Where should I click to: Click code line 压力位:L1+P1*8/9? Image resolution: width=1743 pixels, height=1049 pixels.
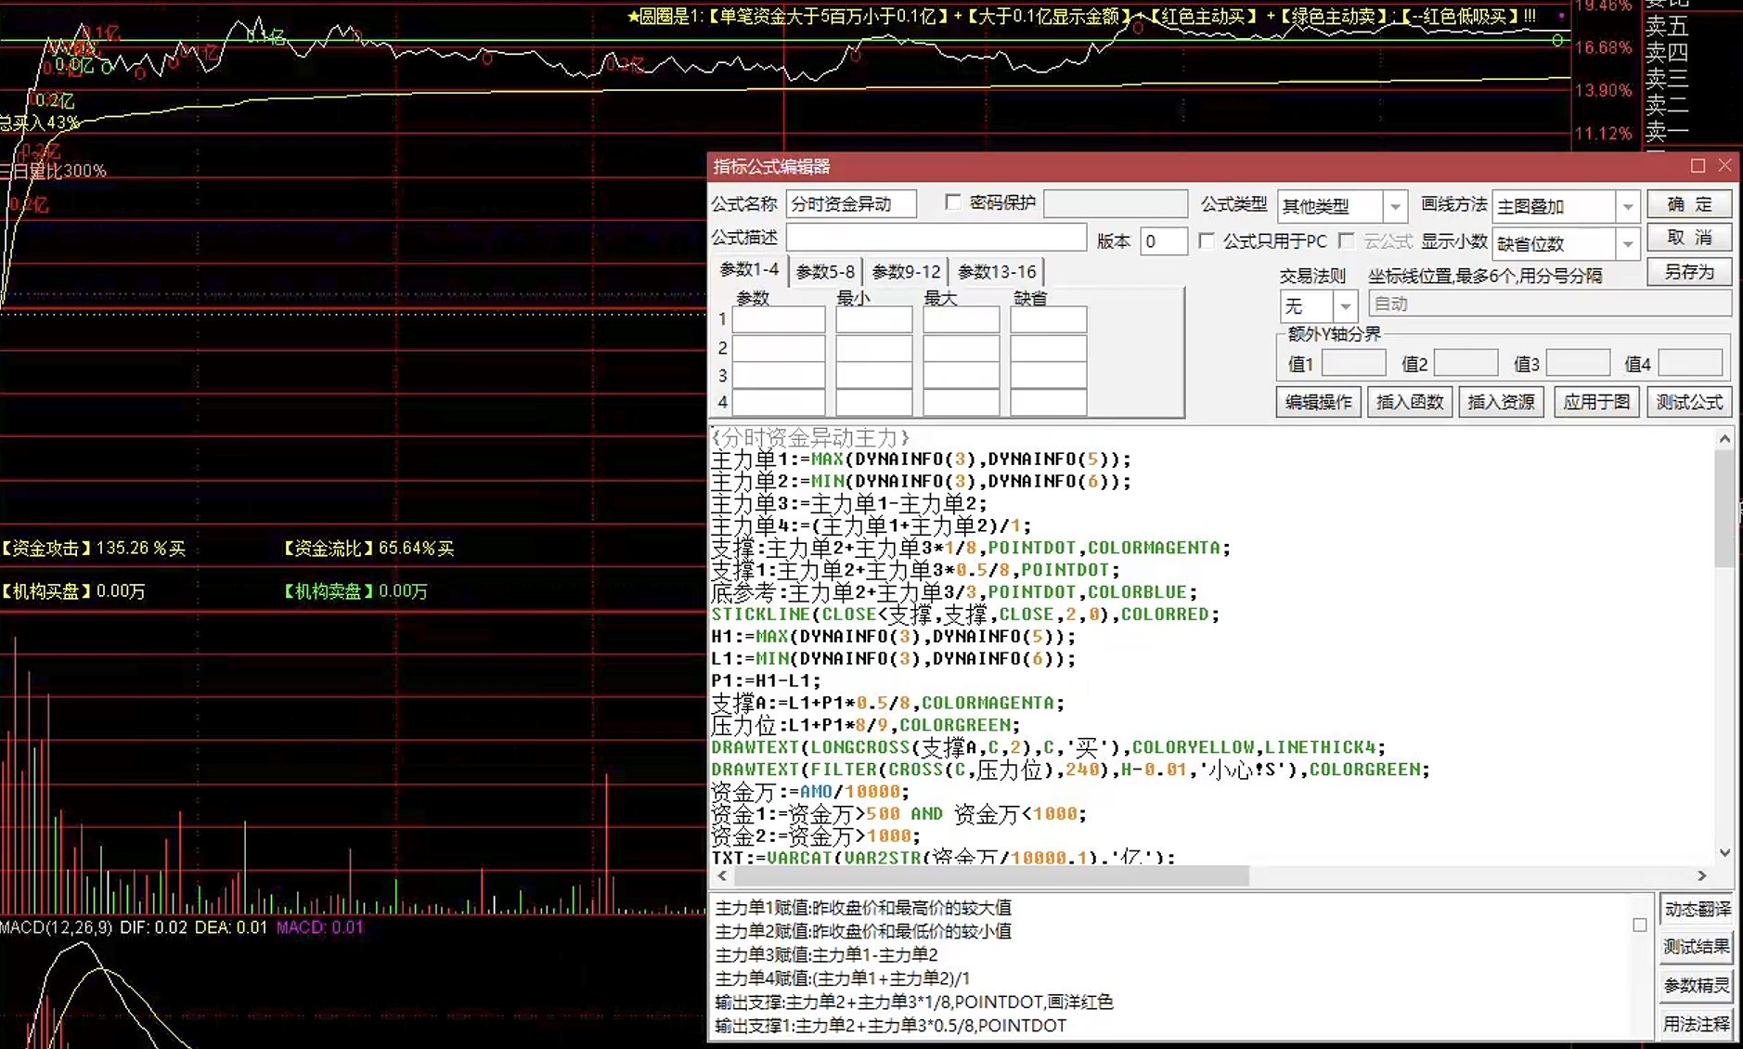point(865,725)
